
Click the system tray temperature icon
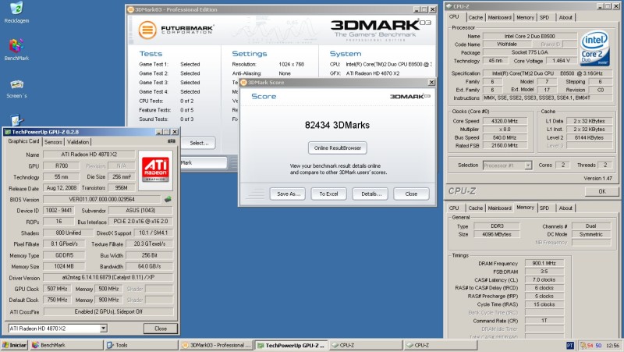click(583, 345)
